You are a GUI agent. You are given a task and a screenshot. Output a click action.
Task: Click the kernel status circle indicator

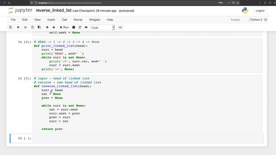point(266,20)
